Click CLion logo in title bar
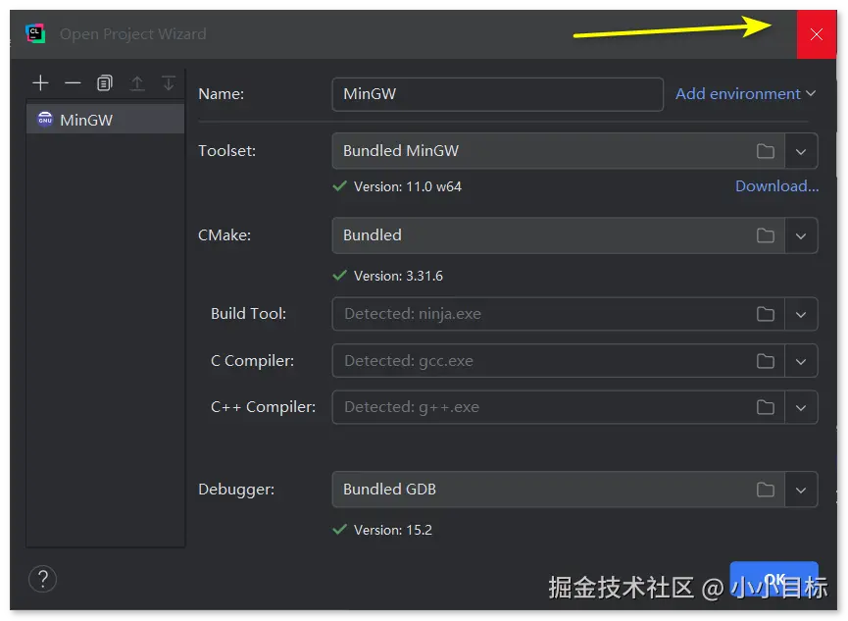This screenshot has height=621, width=848. click(35, 33)
